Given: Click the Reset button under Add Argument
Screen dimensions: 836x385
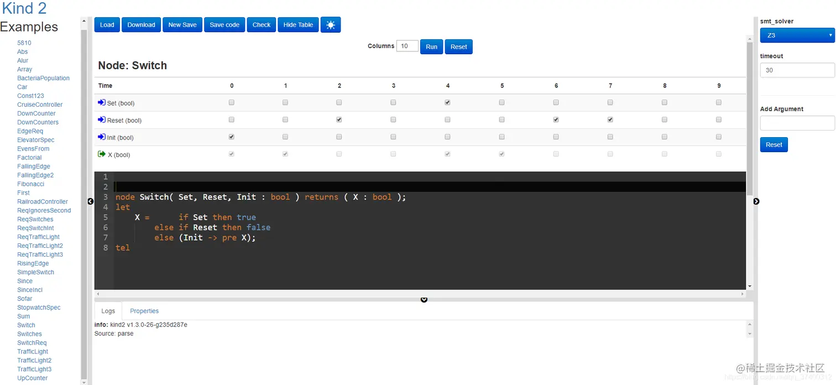Looking at the screenshot, I should (x=774, y=145).
